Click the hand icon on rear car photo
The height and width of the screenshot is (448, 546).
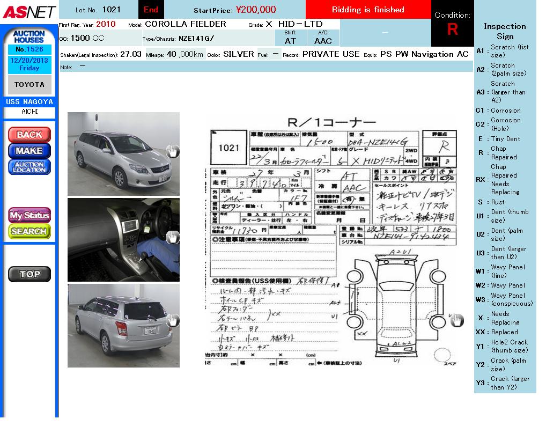172,321
